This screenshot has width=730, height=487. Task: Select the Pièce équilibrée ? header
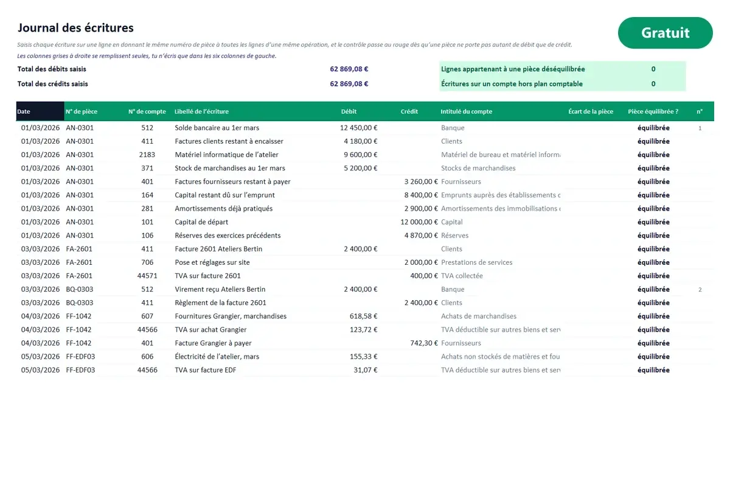tap(653, 111)
